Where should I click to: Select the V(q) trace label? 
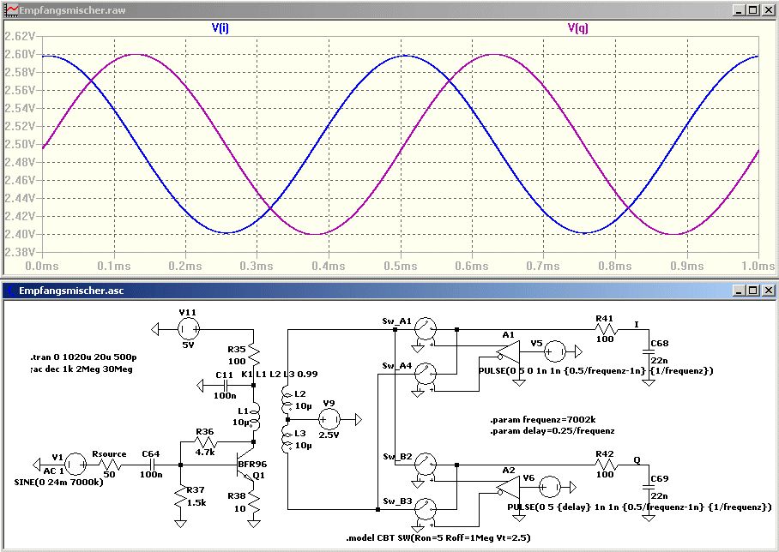[577, 27]
